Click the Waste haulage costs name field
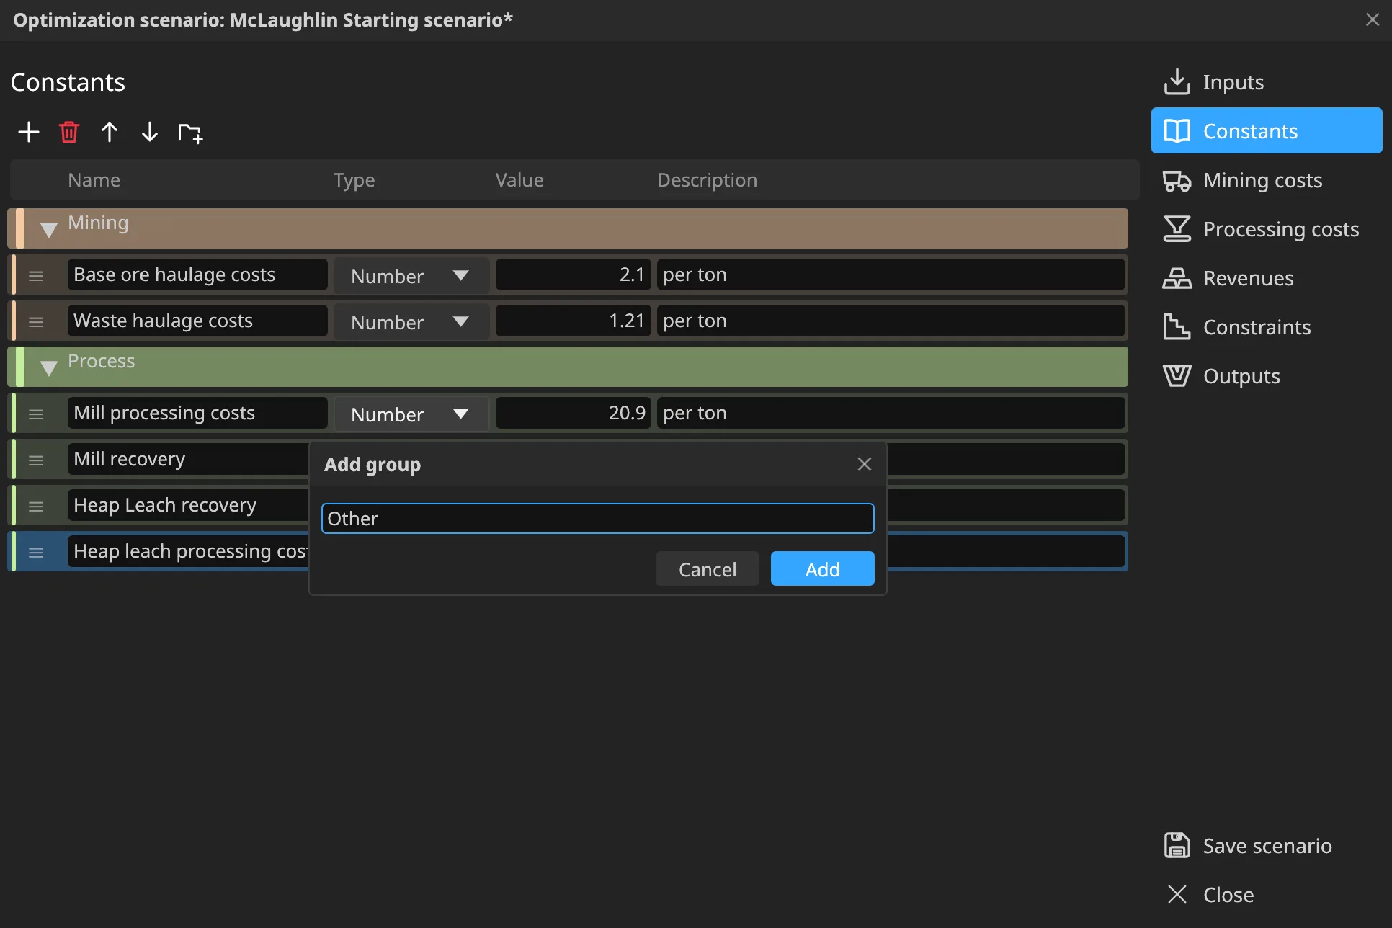This screenshot has width=1392, height=928. [x=197, y=321]
